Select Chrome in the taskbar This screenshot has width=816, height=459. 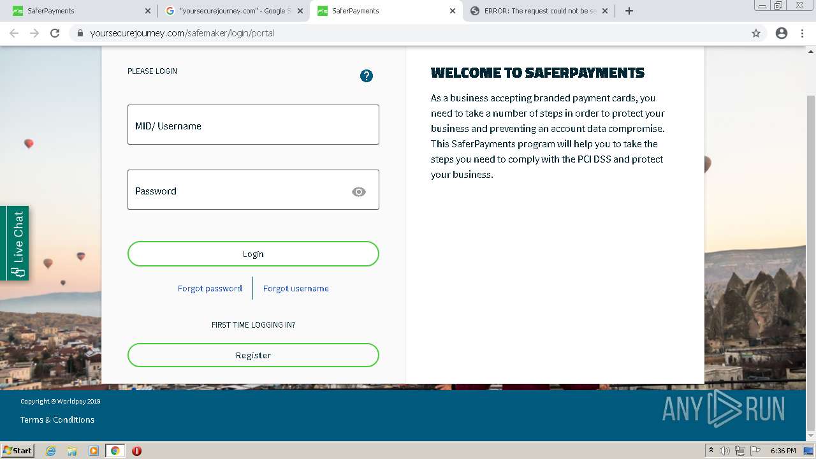pyautogui.click(x=115, y=451)
